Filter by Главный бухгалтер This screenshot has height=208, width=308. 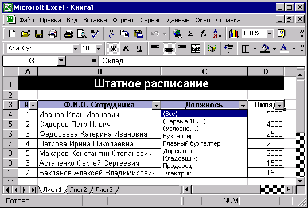pos(204,143)
